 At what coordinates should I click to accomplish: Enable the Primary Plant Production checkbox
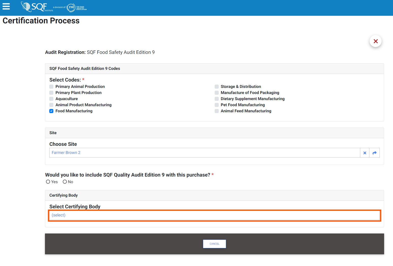coord(51,93)
